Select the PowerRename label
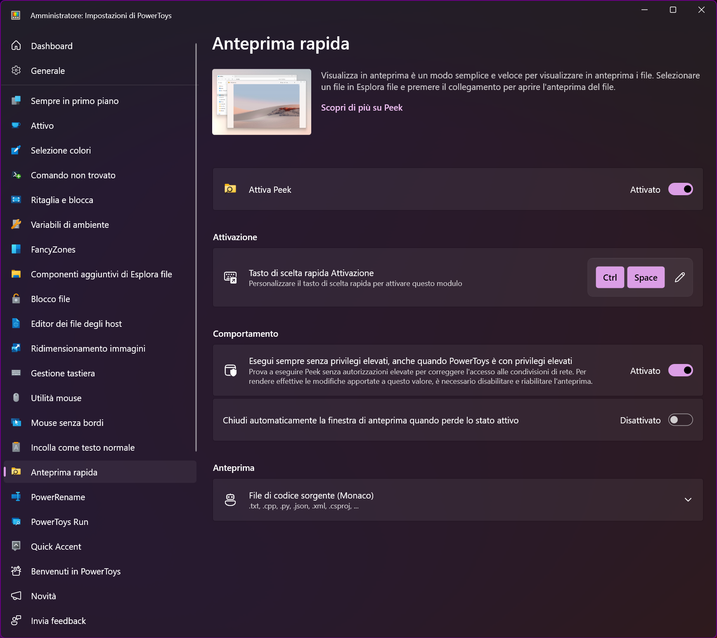Viewport: 717px width, 638px height. tap(58, 497)
